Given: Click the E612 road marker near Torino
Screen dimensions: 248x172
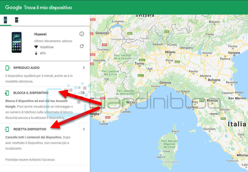Looking at the screenshot, I should point(142,60).
